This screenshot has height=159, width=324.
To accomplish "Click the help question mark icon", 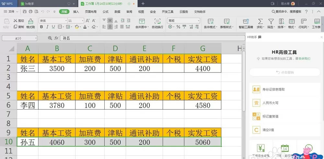I will (x=307, y=12).
